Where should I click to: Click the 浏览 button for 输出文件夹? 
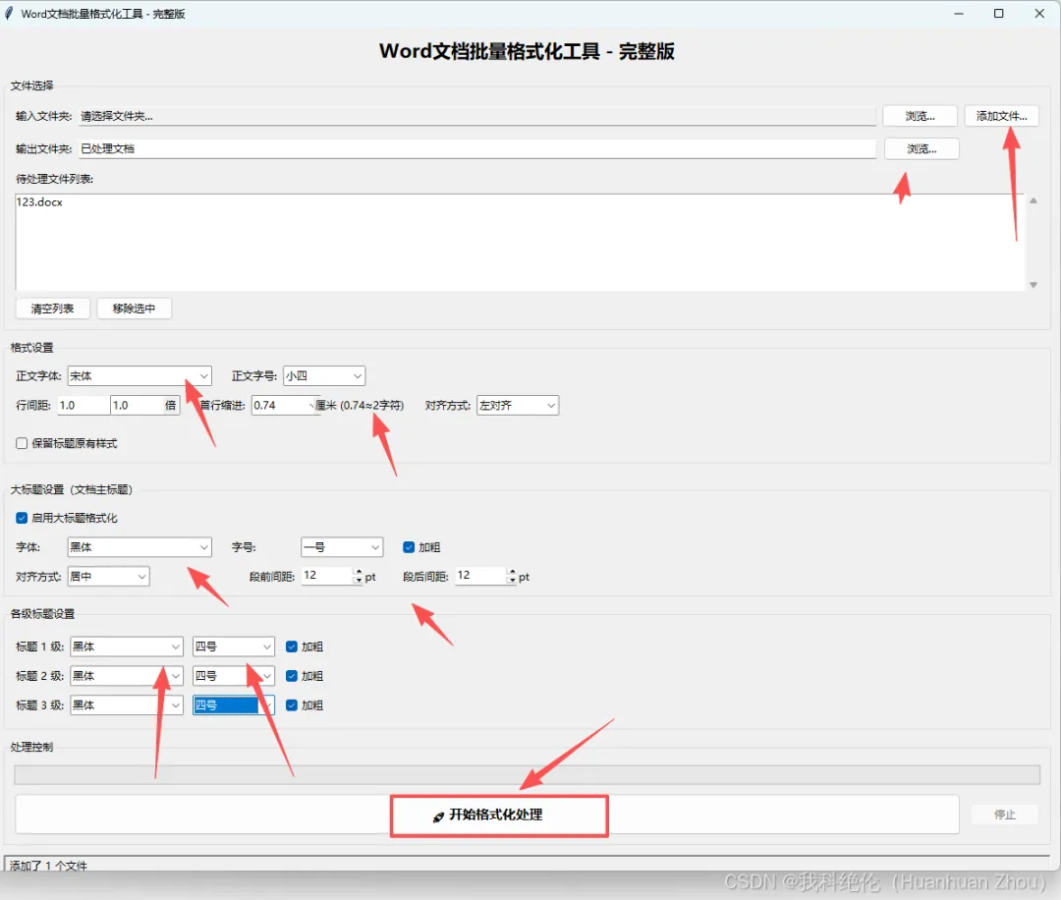[921, 149]
